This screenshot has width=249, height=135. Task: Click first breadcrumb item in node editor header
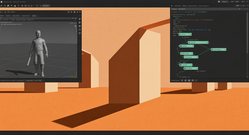pyautogui.click(x=178, y=6)
